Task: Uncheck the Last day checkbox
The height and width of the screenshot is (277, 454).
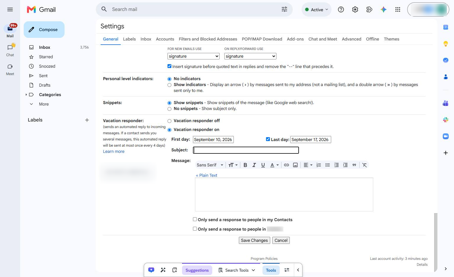Action: point(268,139)
